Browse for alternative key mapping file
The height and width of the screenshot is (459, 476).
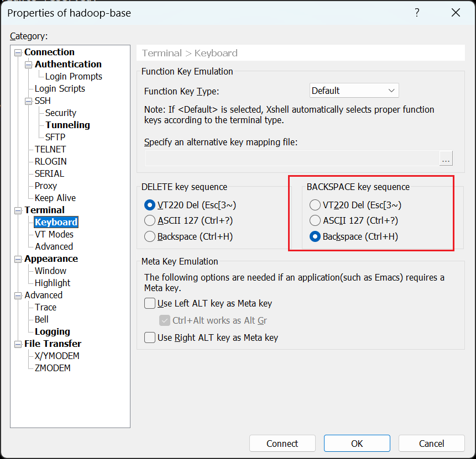(446, 159)
